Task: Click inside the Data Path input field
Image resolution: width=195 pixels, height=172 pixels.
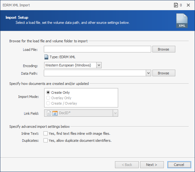Action: (x=95, y=73)
